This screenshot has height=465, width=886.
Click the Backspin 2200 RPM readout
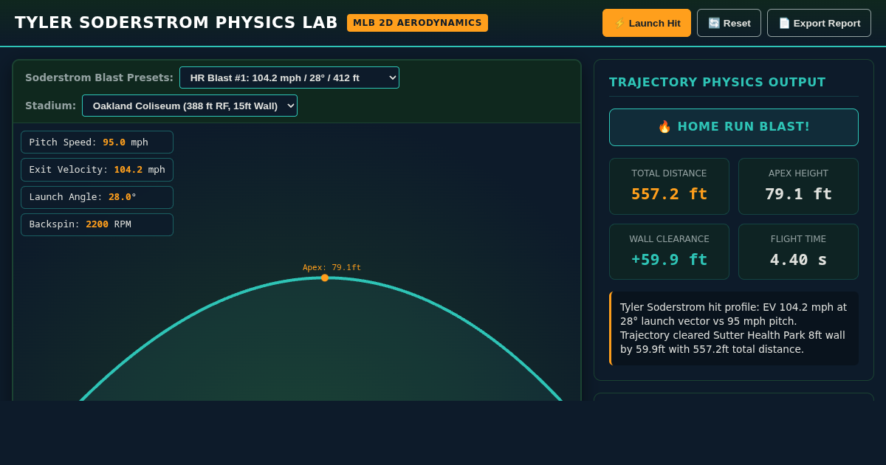tap(97, 224)
